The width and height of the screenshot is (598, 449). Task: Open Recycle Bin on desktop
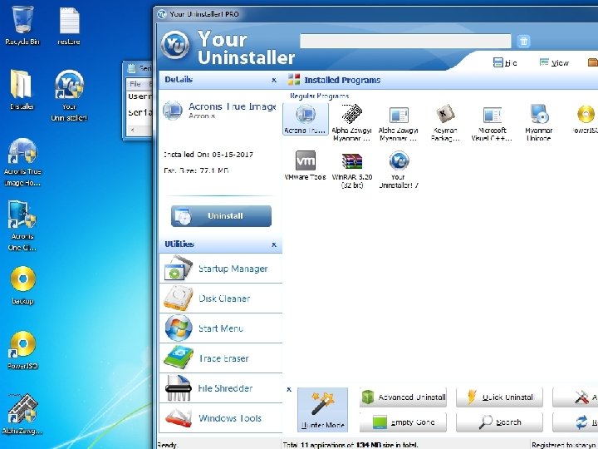[22, 26]
